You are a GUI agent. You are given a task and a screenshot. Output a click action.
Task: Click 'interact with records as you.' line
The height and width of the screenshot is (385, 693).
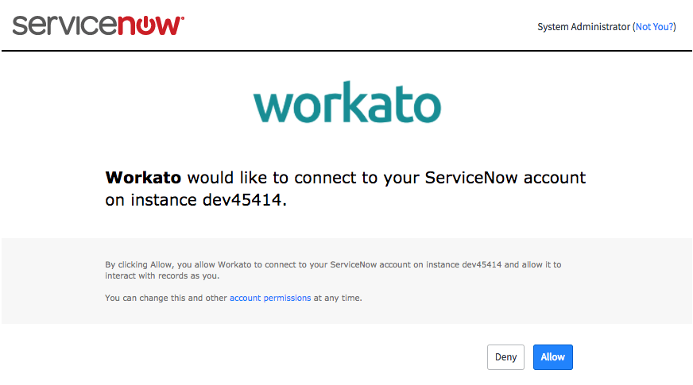[161, 276]
